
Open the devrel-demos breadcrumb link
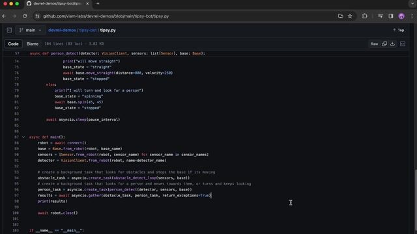[62, 31]
